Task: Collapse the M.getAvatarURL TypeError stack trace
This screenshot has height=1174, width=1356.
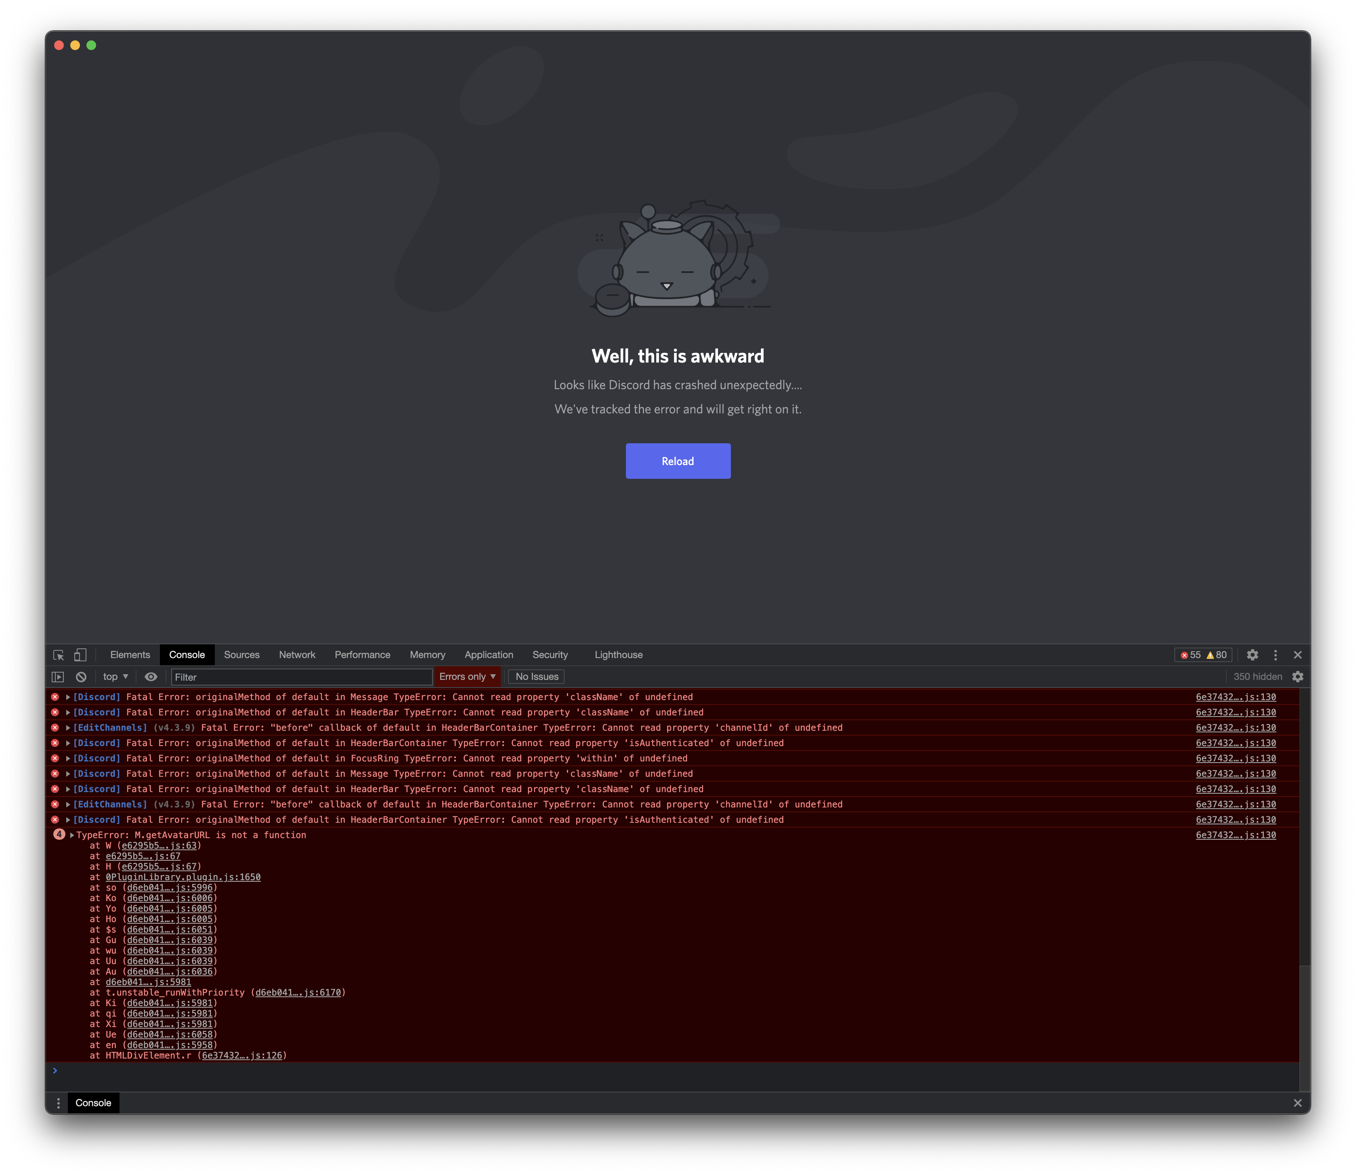Action: point(72,835)
